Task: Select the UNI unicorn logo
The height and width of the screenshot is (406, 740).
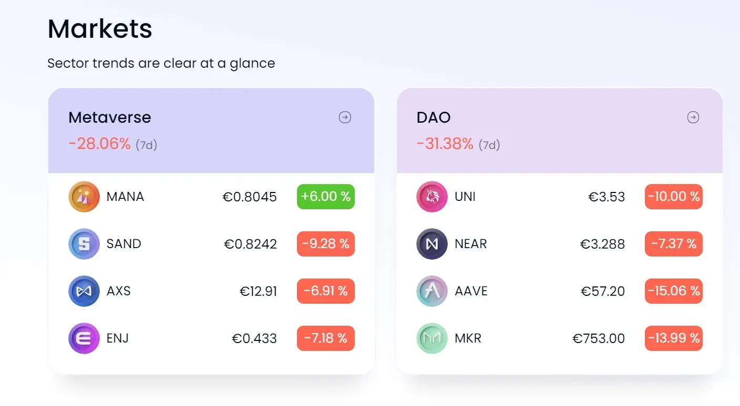Action: tap(432, 197)
